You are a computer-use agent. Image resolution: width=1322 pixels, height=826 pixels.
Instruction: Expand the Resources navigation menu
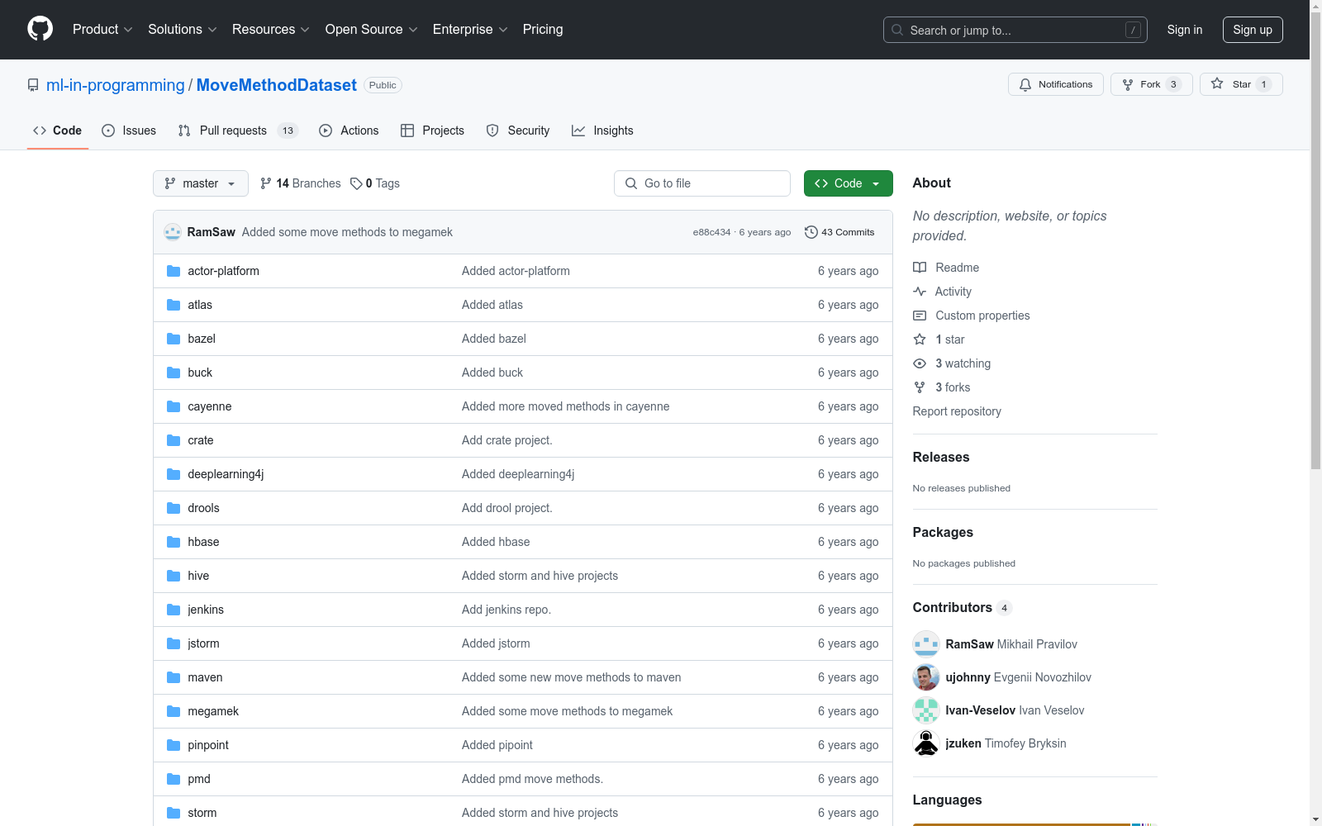pos(271,29)
